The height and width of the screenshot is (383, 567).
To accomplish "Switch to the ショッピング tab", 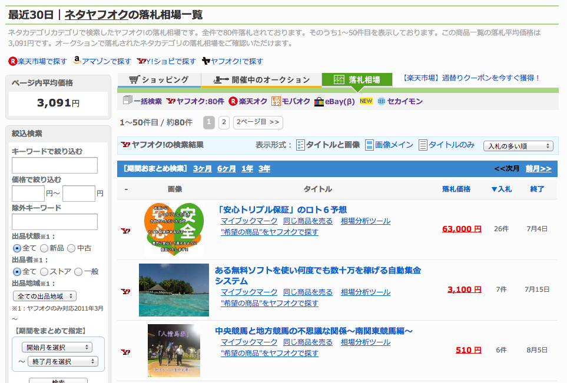I will click(x=159, y=80).
